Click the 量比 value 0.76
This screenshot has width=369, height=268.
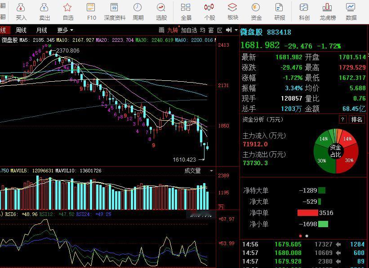click(360, 98)
